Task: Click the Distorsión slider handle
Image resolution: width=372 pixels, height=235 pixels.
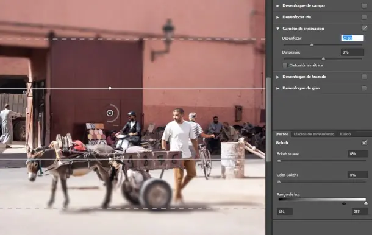Action: (323, 58)
